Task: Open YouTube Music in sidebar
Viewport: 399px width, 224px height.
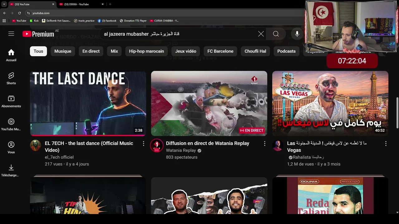Action: click(x=11, y=124)
